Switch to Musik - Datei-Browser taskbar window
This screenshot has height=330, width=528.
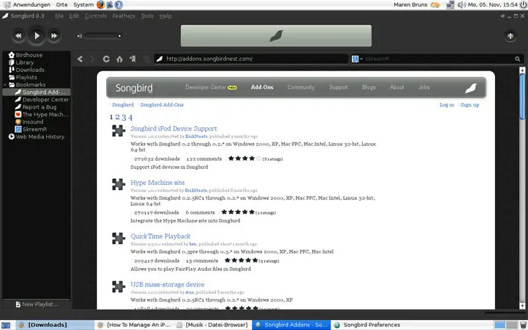(x=213, y=325)
